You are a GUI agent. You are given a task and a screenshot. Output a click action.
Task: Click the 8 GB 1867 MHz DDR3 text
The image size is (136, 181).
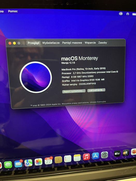(x=82, y=77)
